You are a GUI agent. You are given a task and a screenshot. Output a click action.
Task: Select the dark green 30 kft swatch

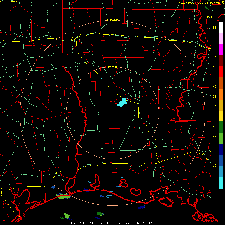point(221,127)
